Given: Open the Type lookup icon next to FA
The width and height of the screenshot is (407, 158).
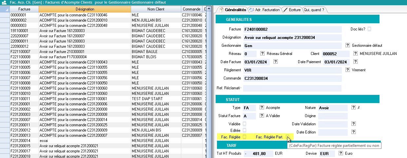Looking at the screenshot, I should pos(262,107).
